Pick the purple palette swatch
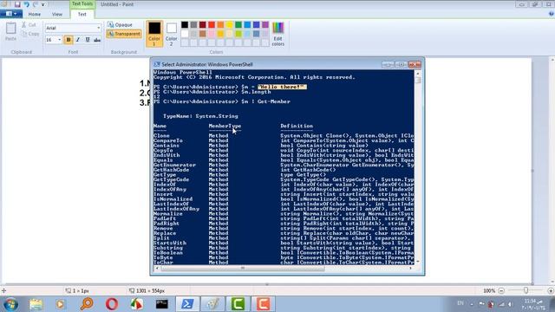This screenshot has height=312, width=555. pos(265,25)
